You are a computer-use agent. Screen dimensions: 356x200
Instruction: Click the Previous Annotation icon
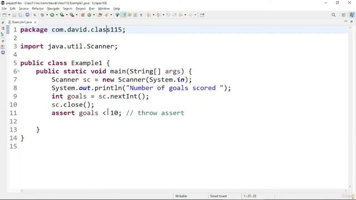159,15
